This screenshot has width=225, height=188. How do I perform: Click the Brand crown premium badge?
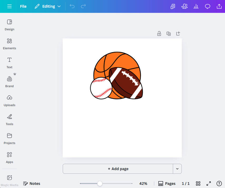coord(15,74)
